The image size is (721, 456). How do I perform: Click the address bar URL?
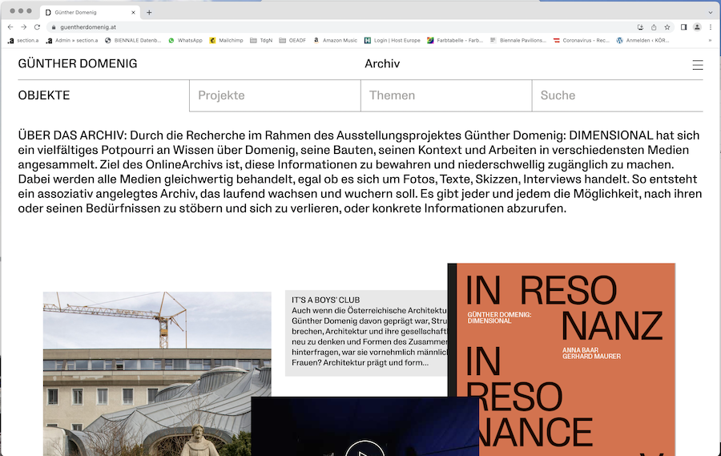(88, 27)
